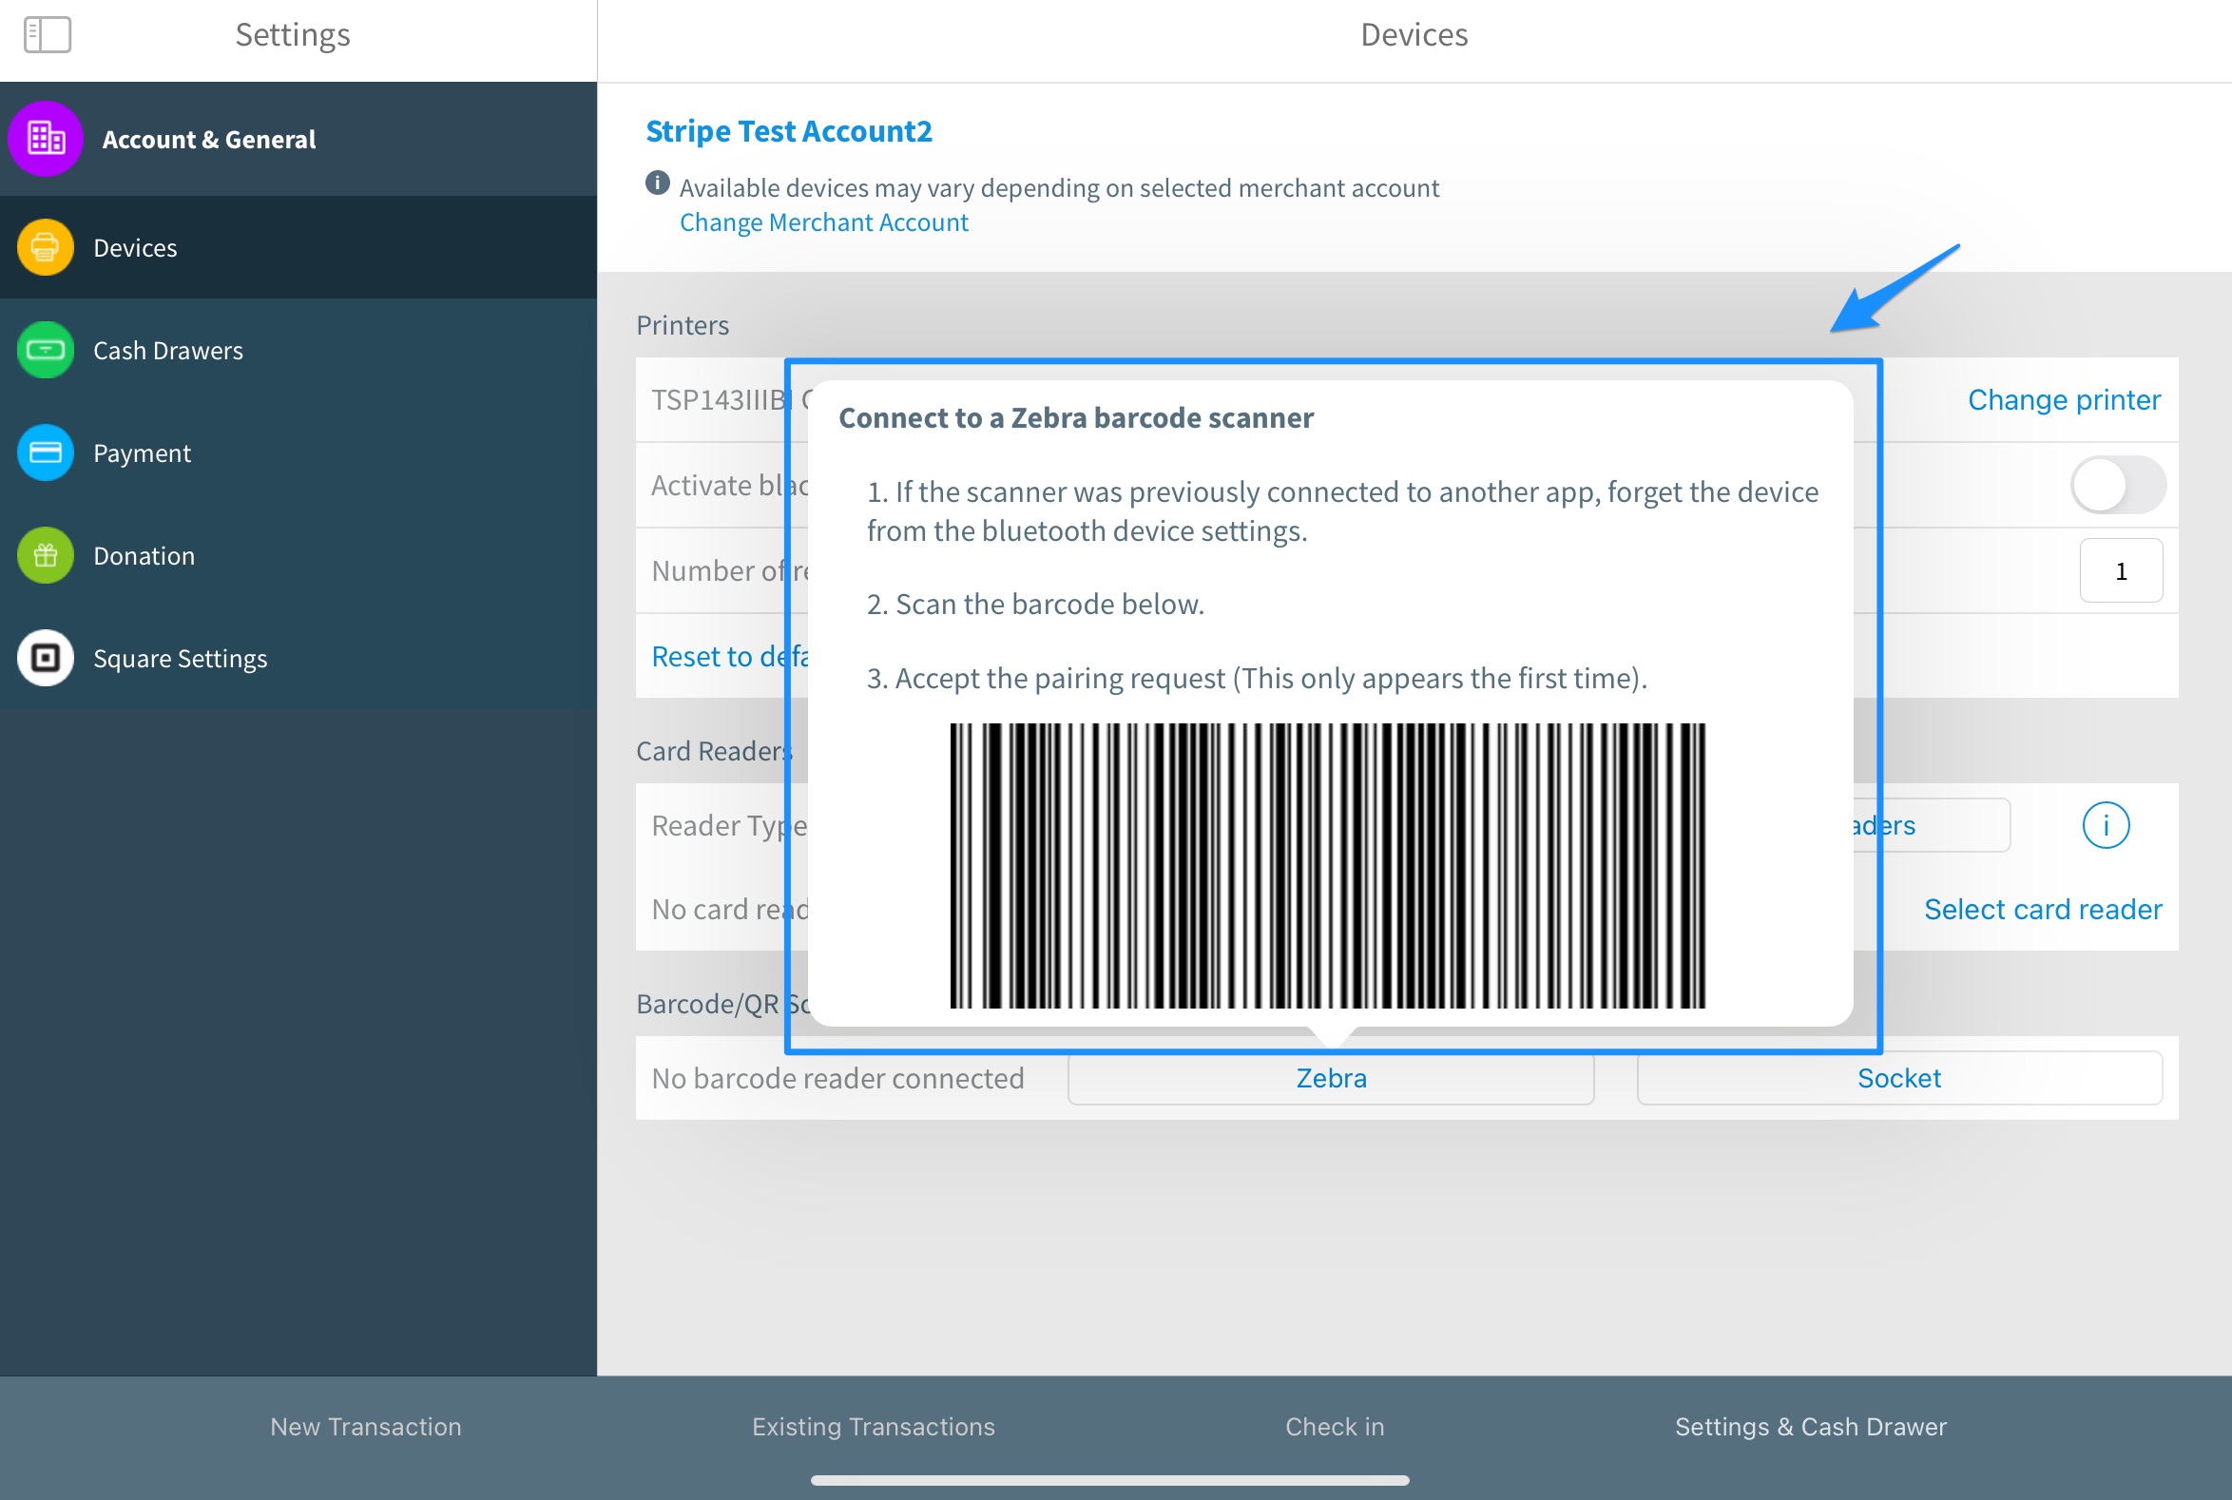Click Change Merchant Account link
The height and width of the screenshot is (1500, 2232).
(823, 221)
